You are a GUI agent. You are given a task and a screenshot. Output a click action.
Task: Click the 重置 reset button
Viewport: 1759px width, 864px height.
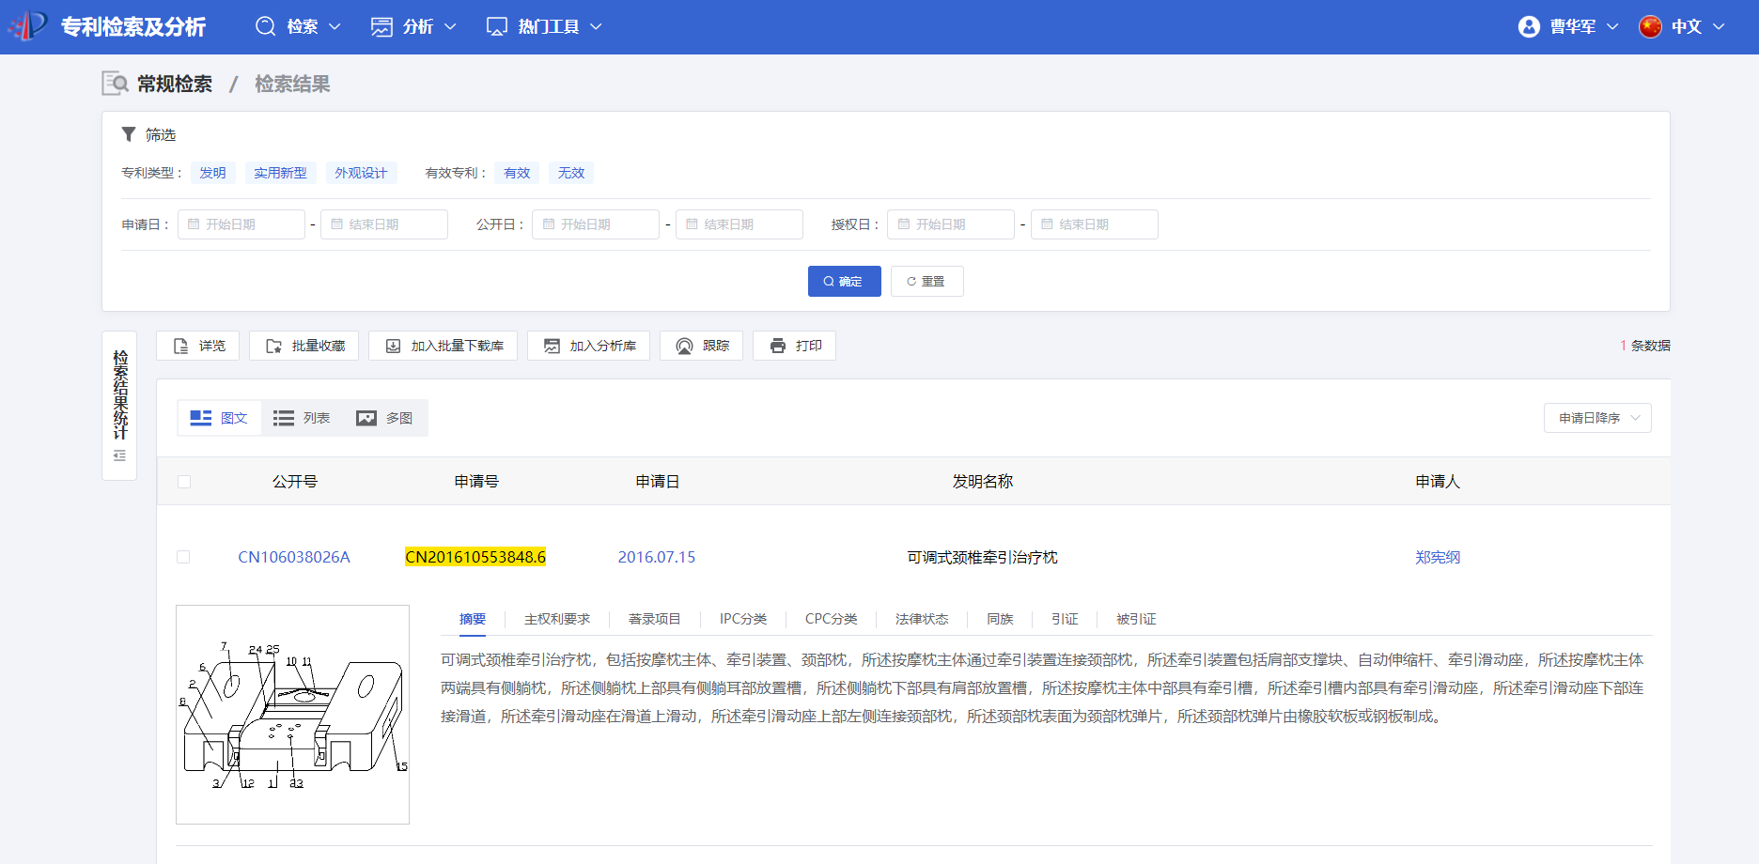click(927, 281)
